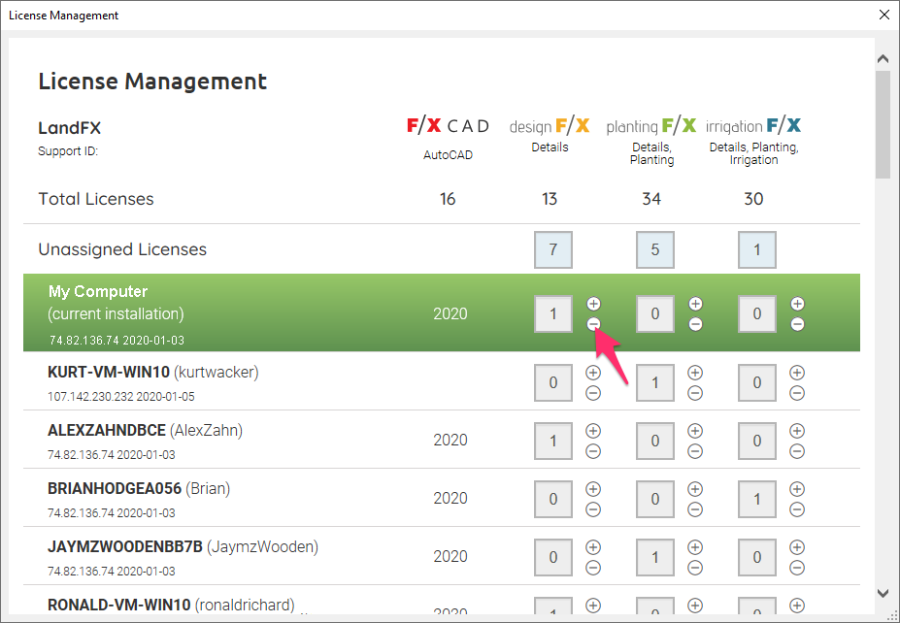The width and height of the screenshot is (900, 623).
Task: Remove irrigation F/X license from ALEXZAHNDBCE
Action: pos(797,451)
